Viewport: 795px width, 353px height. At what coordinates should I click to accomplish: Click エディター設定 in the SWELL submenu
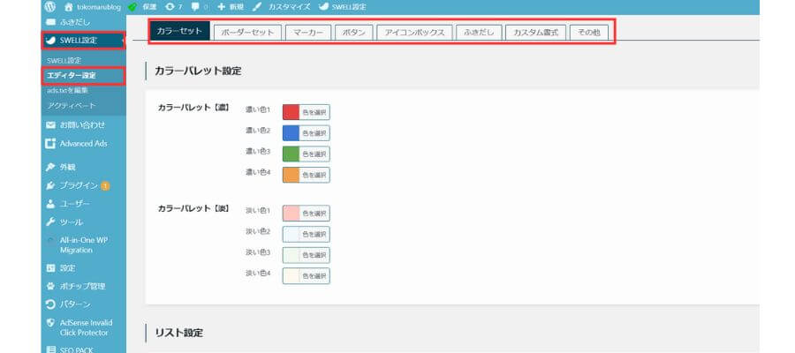tap(72, 75)
